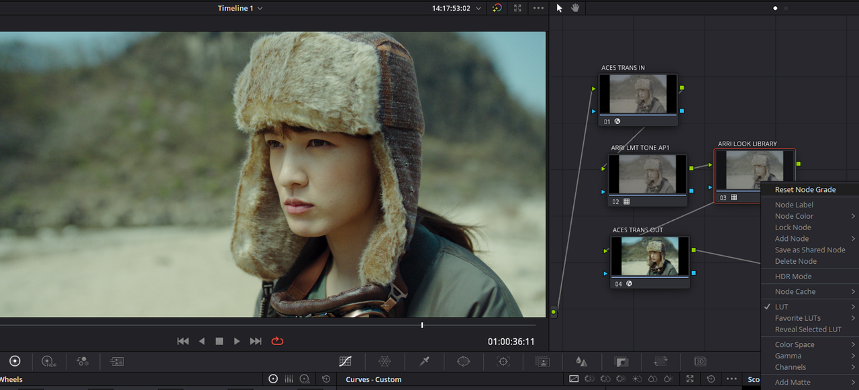
Task: Open the Tracker palette
Action: (x=503, y=361)
